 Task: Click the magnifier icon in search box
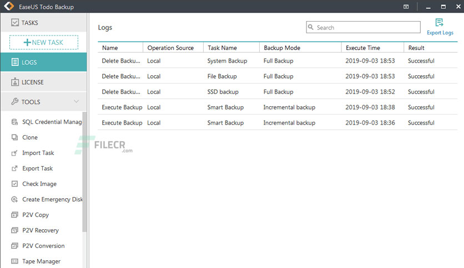pos(311,27)
